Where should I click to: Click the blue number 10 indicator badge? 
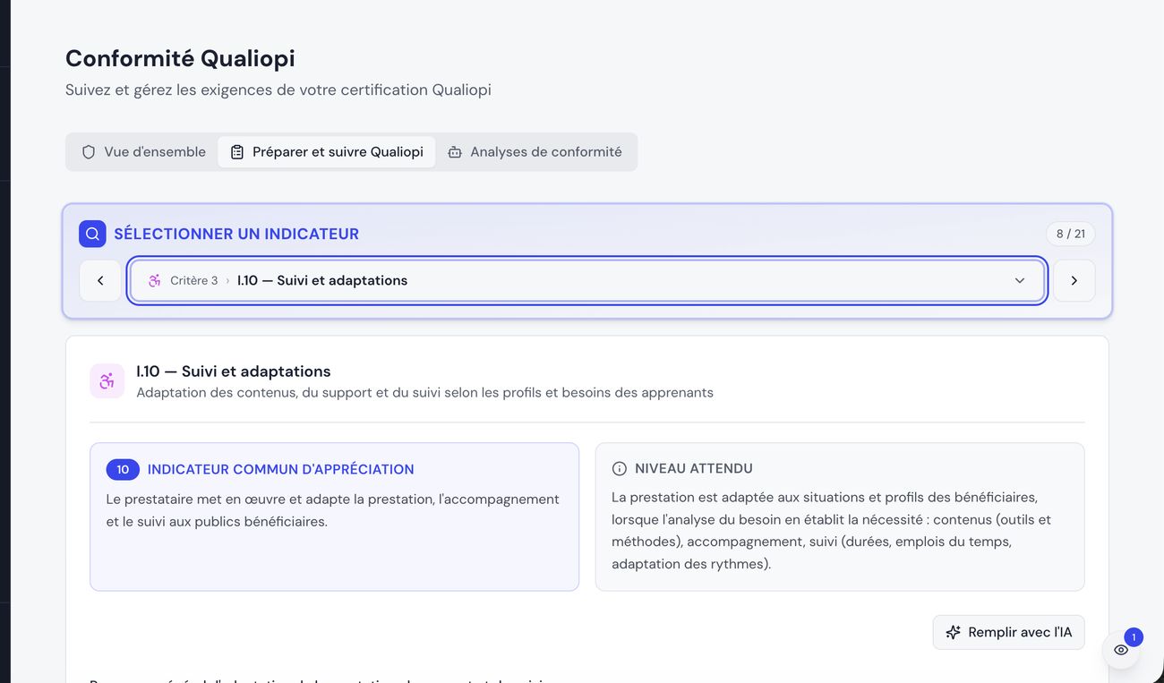pos(123,469)
